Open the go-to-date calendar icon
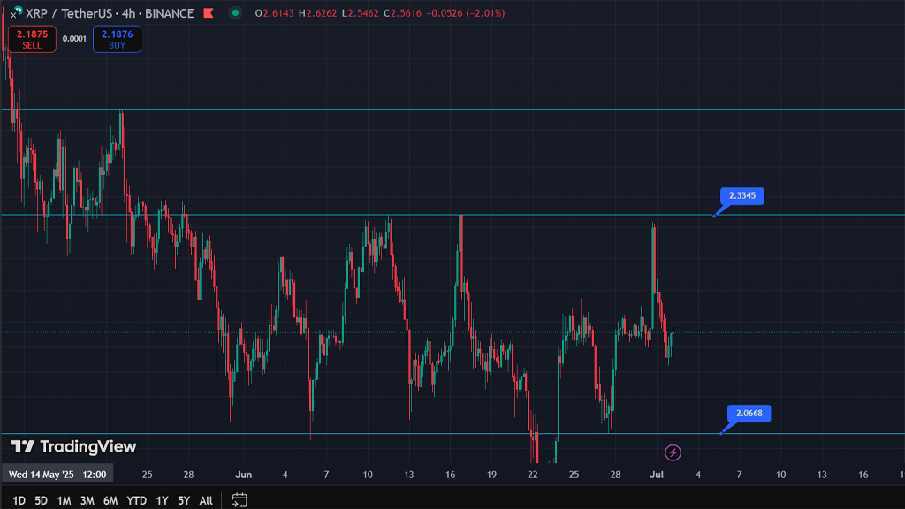 click(239, 500)
